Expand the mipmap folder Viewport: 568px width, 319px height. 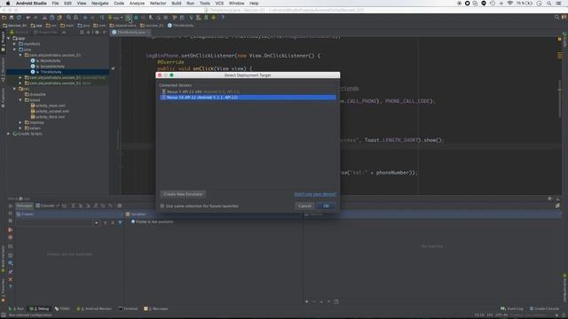pos(20,122)
